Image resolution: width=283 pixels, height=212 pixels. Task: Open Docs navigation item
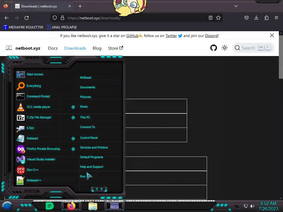pos(53,48)
